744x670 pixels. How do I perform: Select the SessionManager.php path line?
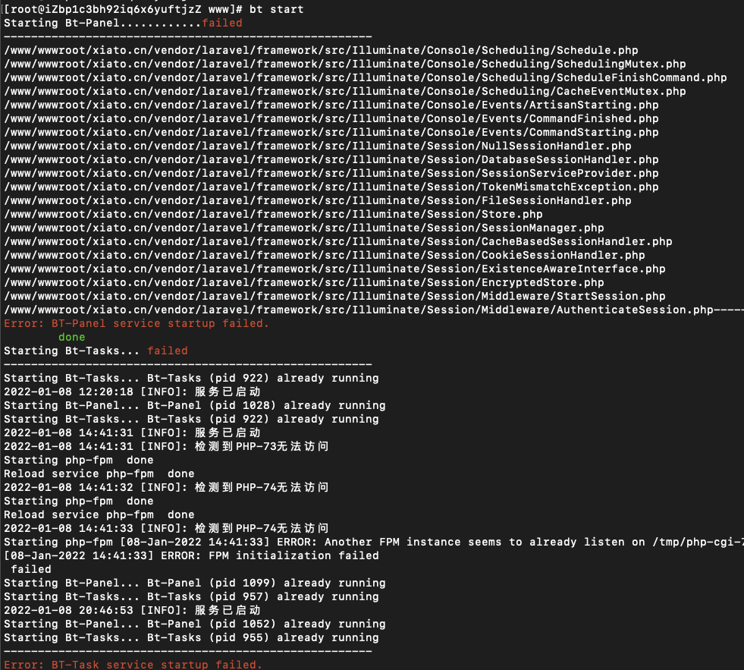(x=303, y=228)
